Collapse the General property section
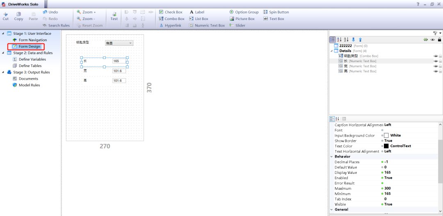The height and width of the screenshot is (216, 443). coord(331,209)
